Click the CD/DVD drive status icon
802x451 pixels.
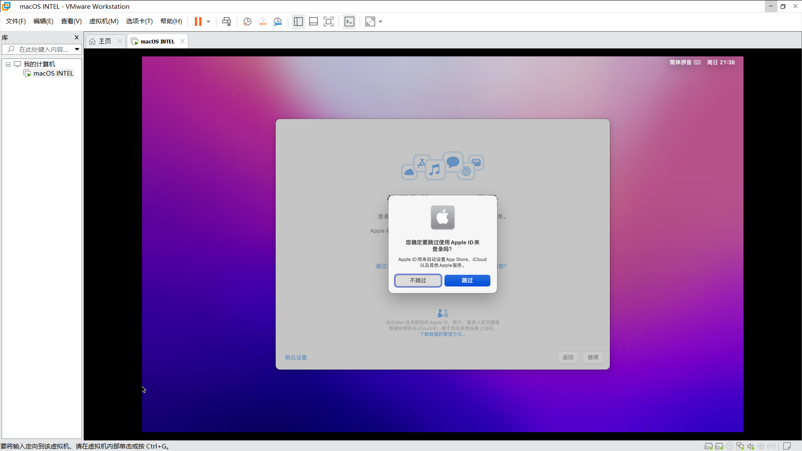pyautogui.click(x=730, y=446)
